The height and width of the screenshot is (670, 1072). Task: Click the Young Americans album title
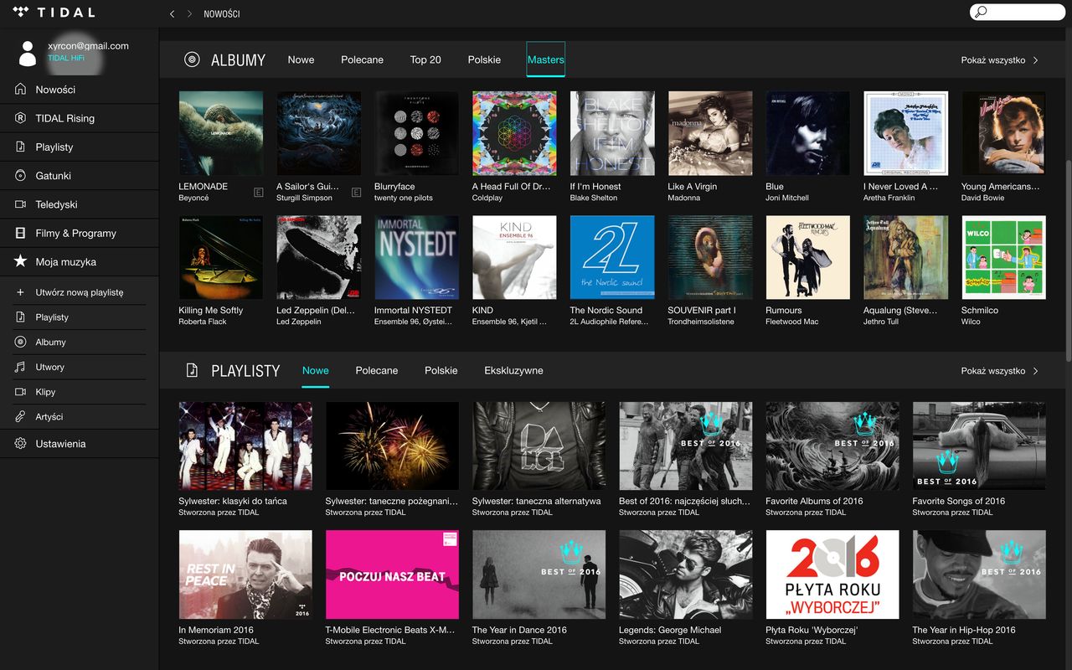coord(1000,187)
